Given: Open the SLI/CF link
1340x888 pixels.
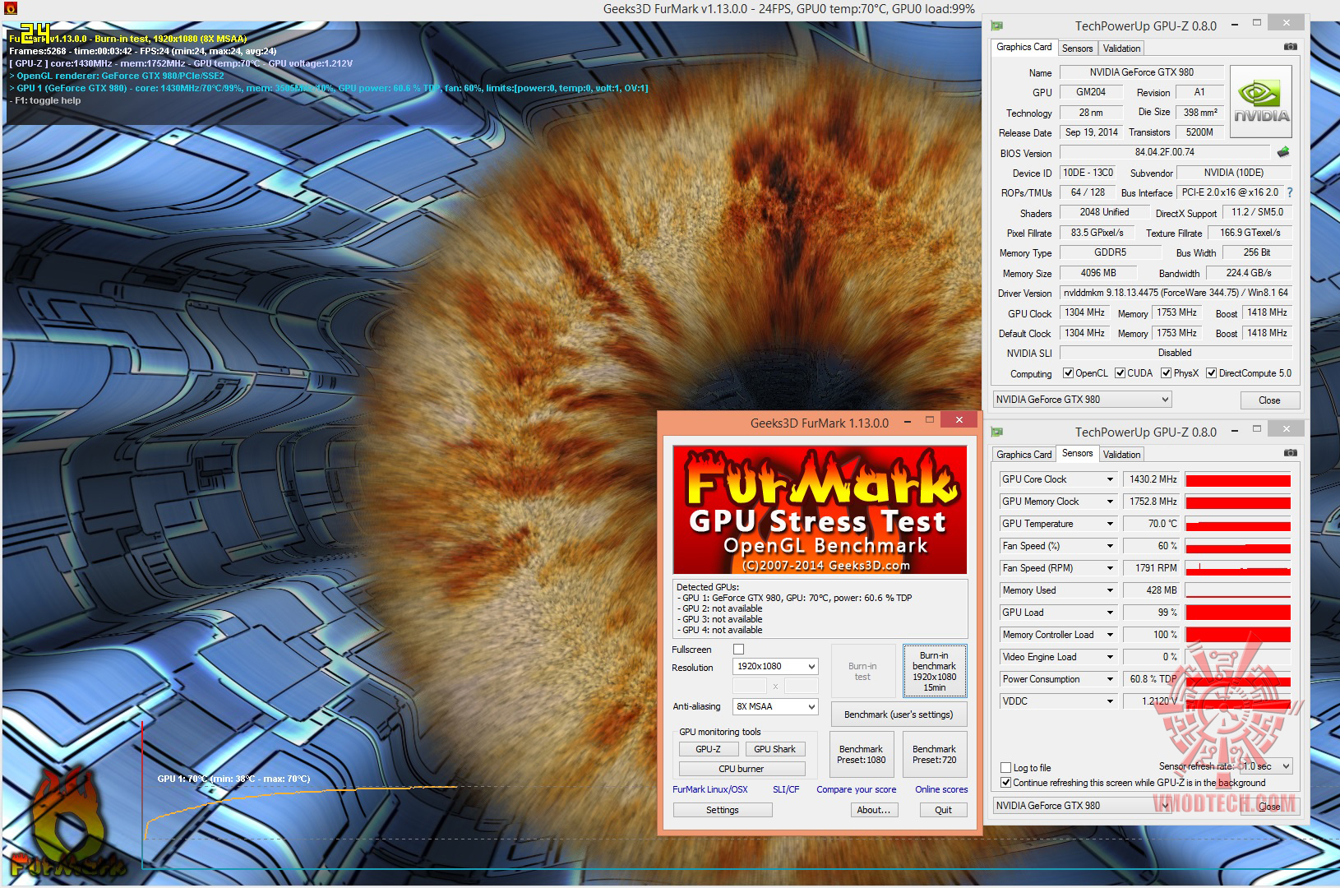Looking at the screenshot, I should (x=786, y=789).
